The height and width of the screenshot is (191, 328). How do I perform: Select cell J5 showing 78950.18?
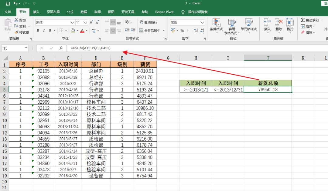pos(268,89)
